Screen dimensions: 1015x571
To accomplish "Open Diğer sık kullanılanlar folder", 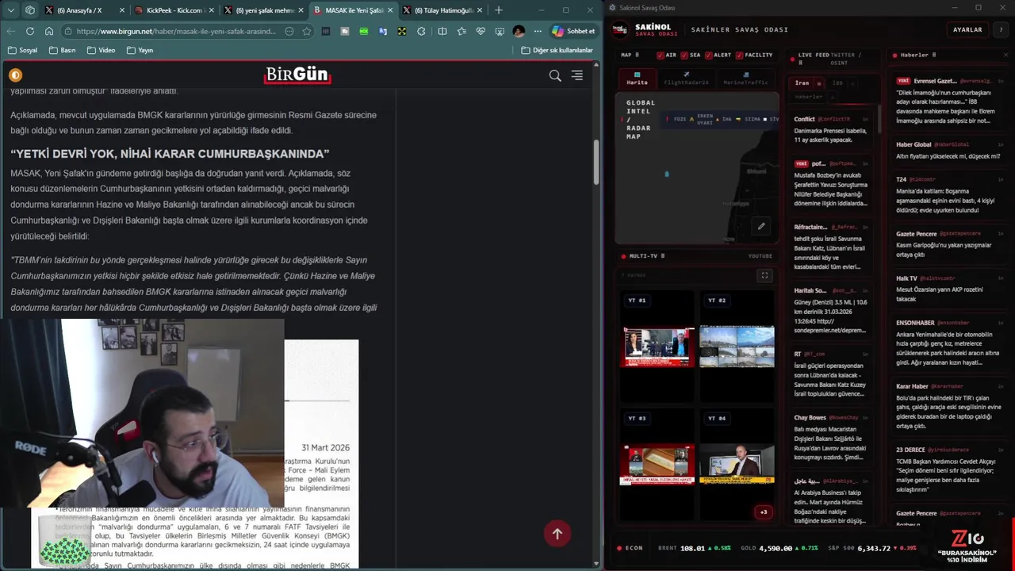I will click(557, 50).
